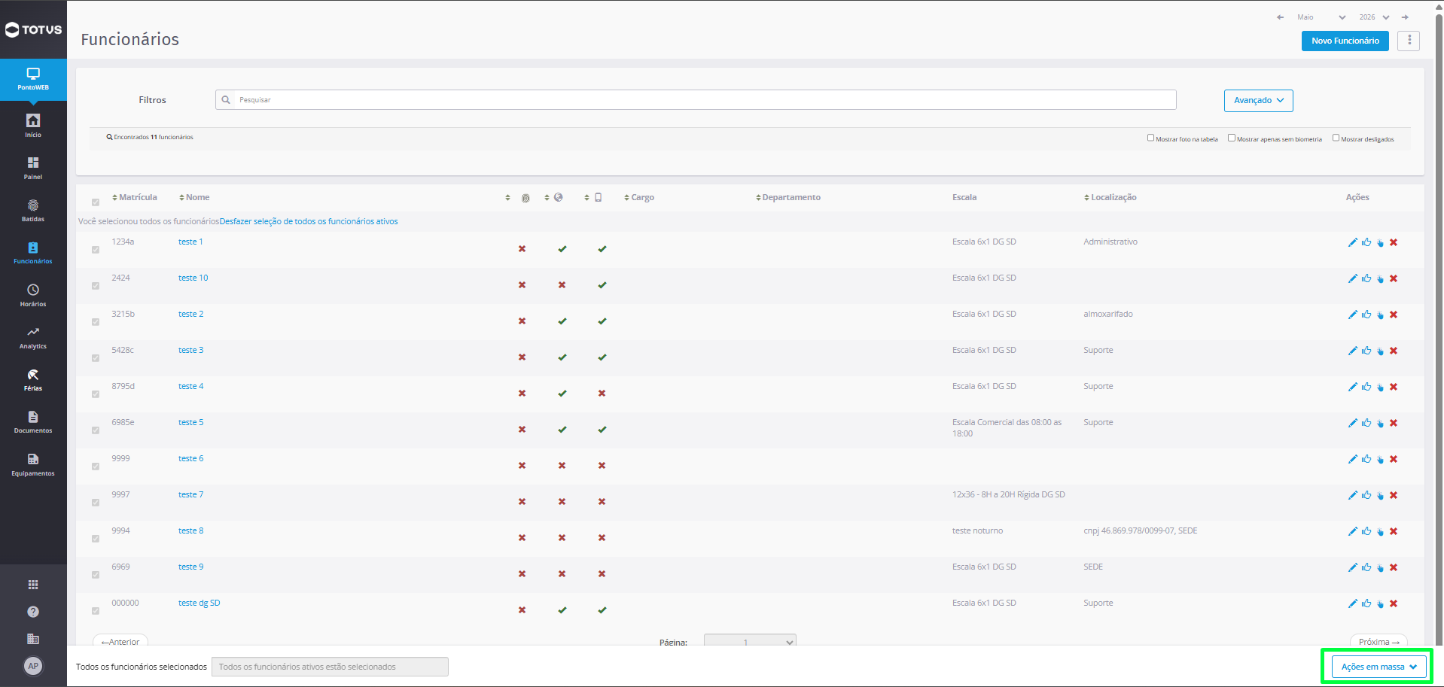
Task: Open the Maio month dropdown
Action: 1321,17
